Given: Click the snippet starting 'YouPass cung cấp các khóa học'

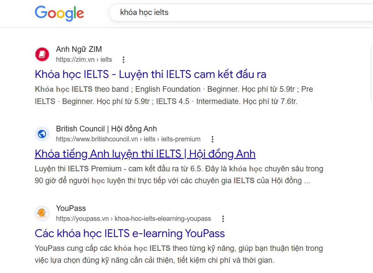Looking at the screenshot, I should click(179, 254).
